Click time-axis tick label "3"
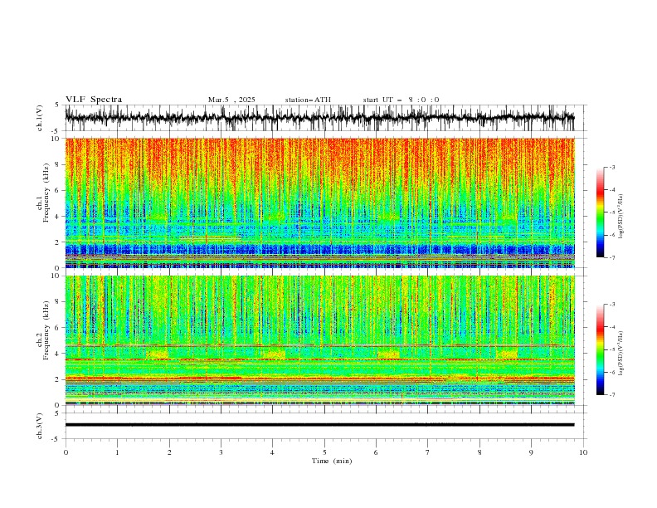Screen dimensions: 657x508 221,452
